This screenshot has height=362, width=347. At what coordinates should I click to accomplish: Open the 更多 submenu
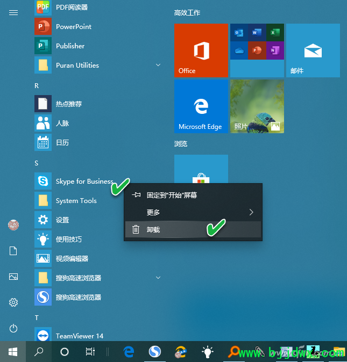[193, 212]
